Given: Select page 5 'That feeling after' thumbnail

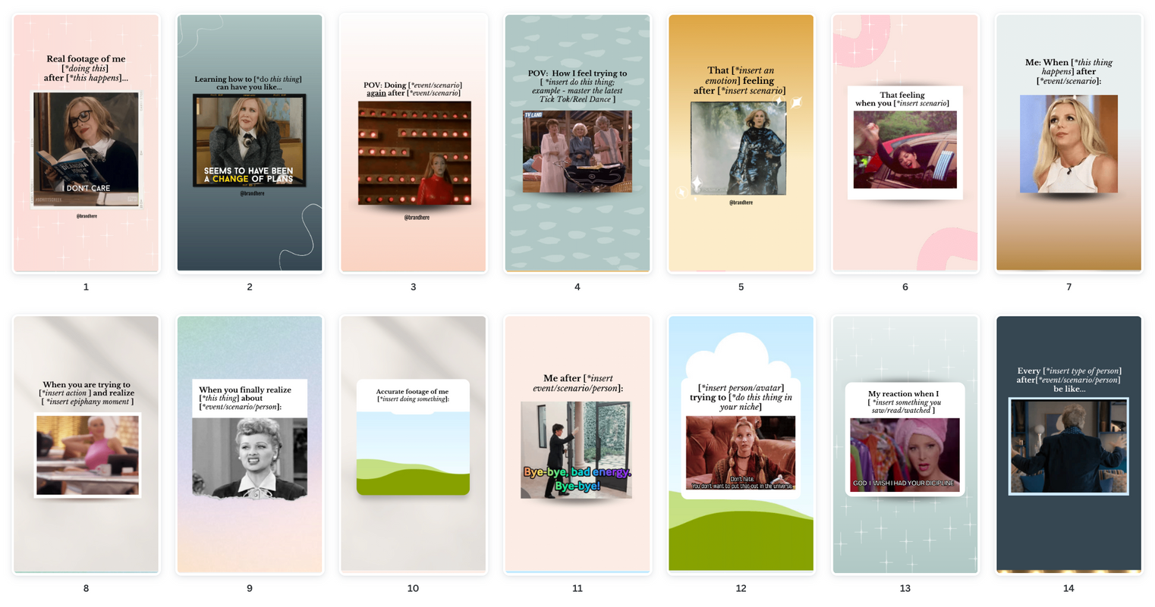Looking at the screenshot, I should 741,143.
